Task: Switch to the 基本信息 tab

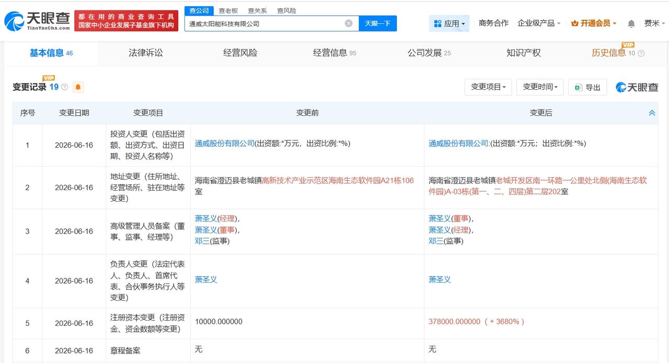Action: [51, 53]
